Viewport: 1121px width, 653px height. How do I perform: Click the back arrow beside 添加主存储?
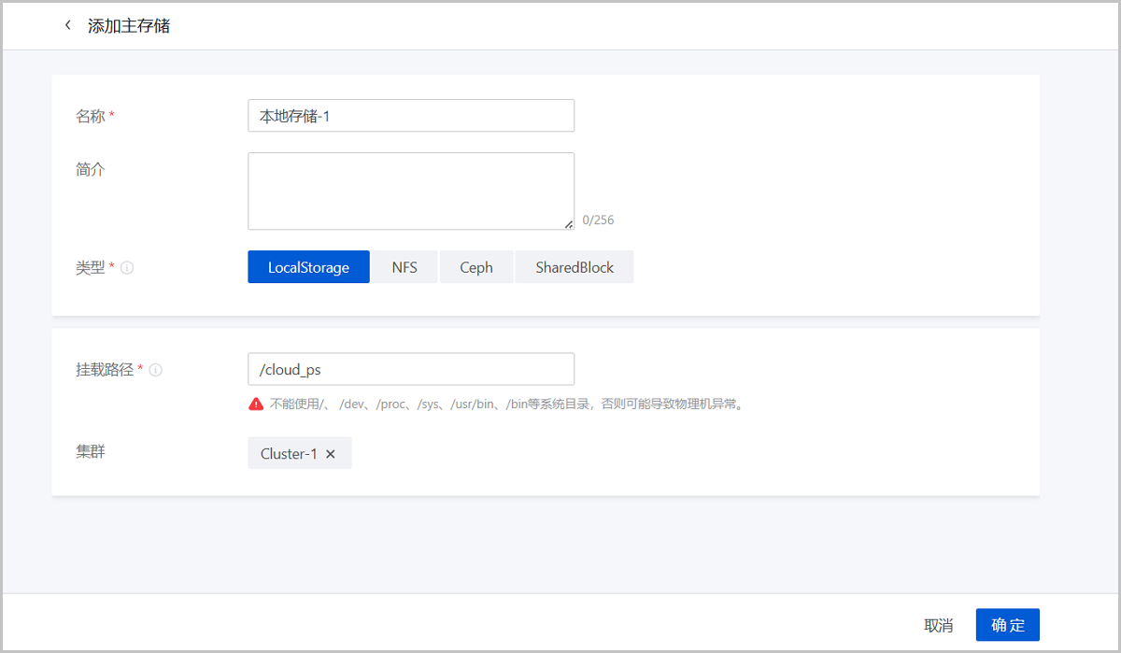(x=67, y=25)
